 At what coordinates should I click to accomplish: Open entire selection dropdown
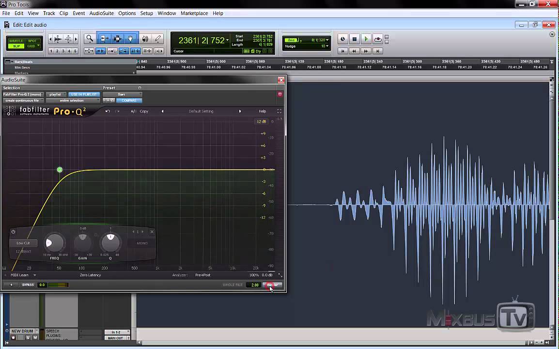tap(74, 101)
